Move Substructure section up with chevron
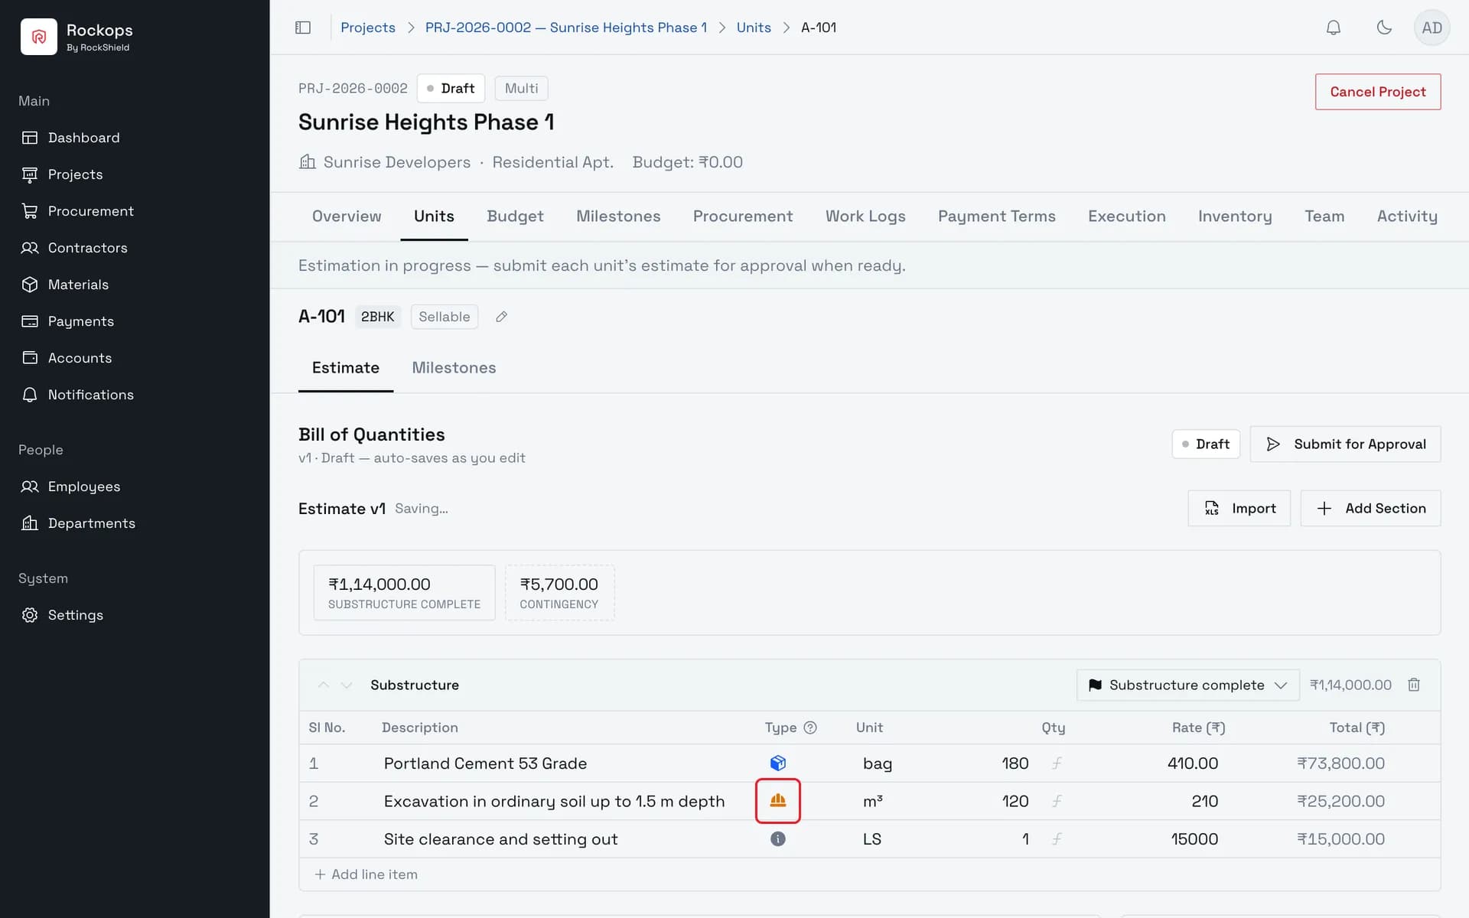Viewport: 1469px width, 918px height. click(324, 685)
